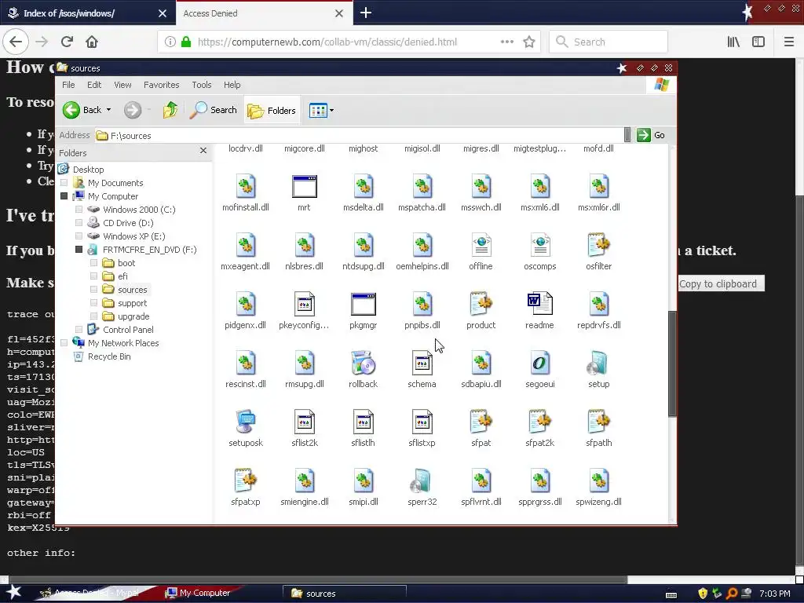
Task: Open the mrt application icon
Action: click(304, 187)
